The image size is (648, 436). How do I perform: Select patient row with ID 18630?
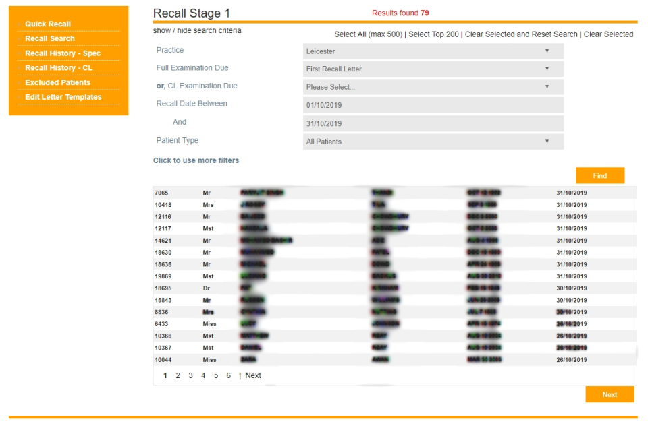395,253
